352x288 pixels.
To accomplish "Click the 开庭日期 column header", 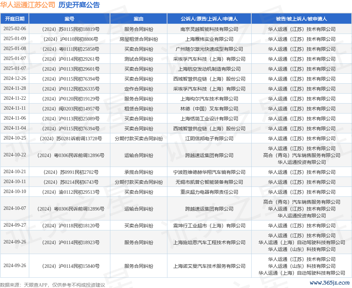I will 14,19.
